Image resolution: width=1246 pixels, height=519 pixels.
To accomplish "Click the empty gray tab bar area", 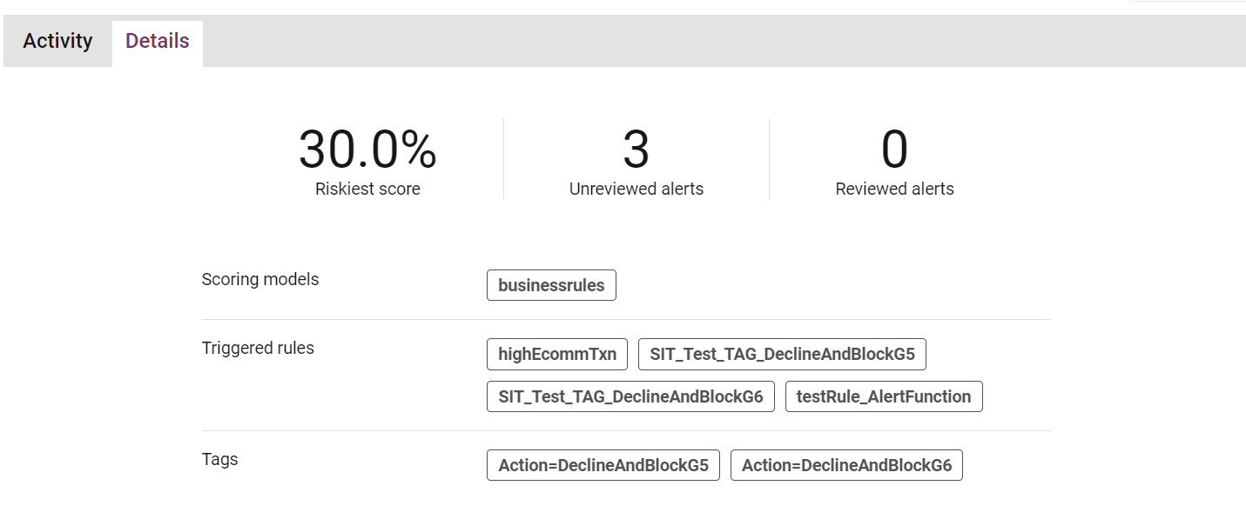I will (x=723, y=41).
